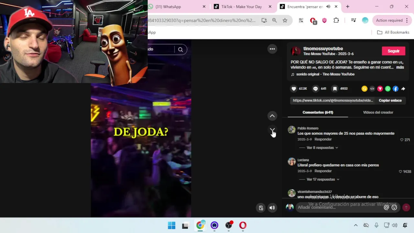Like Pablo Romero's comment

point(402,140)
